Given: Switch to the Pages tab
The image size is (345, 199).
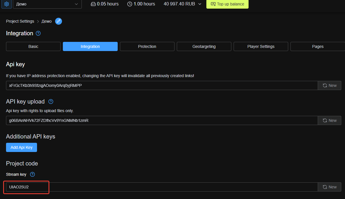Looking at the screenshot, I should click(318, 46).
